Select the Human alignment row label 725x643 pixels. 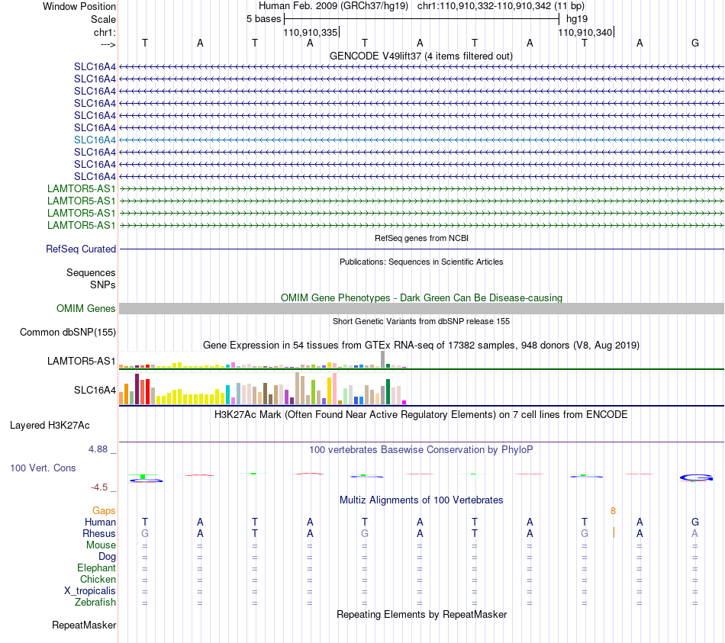100,522
